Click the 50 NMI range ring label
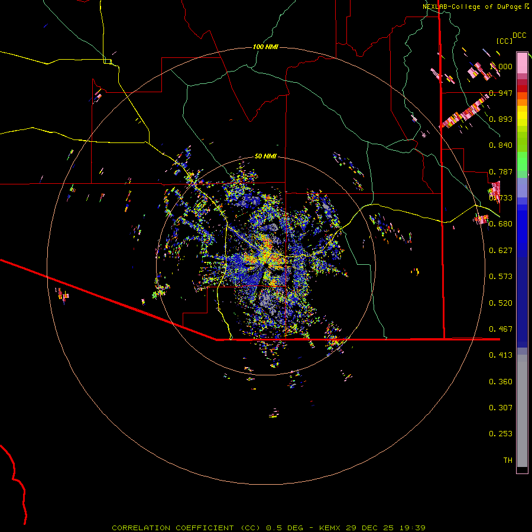This screenshot has width=532, height=532. (265, 156)
